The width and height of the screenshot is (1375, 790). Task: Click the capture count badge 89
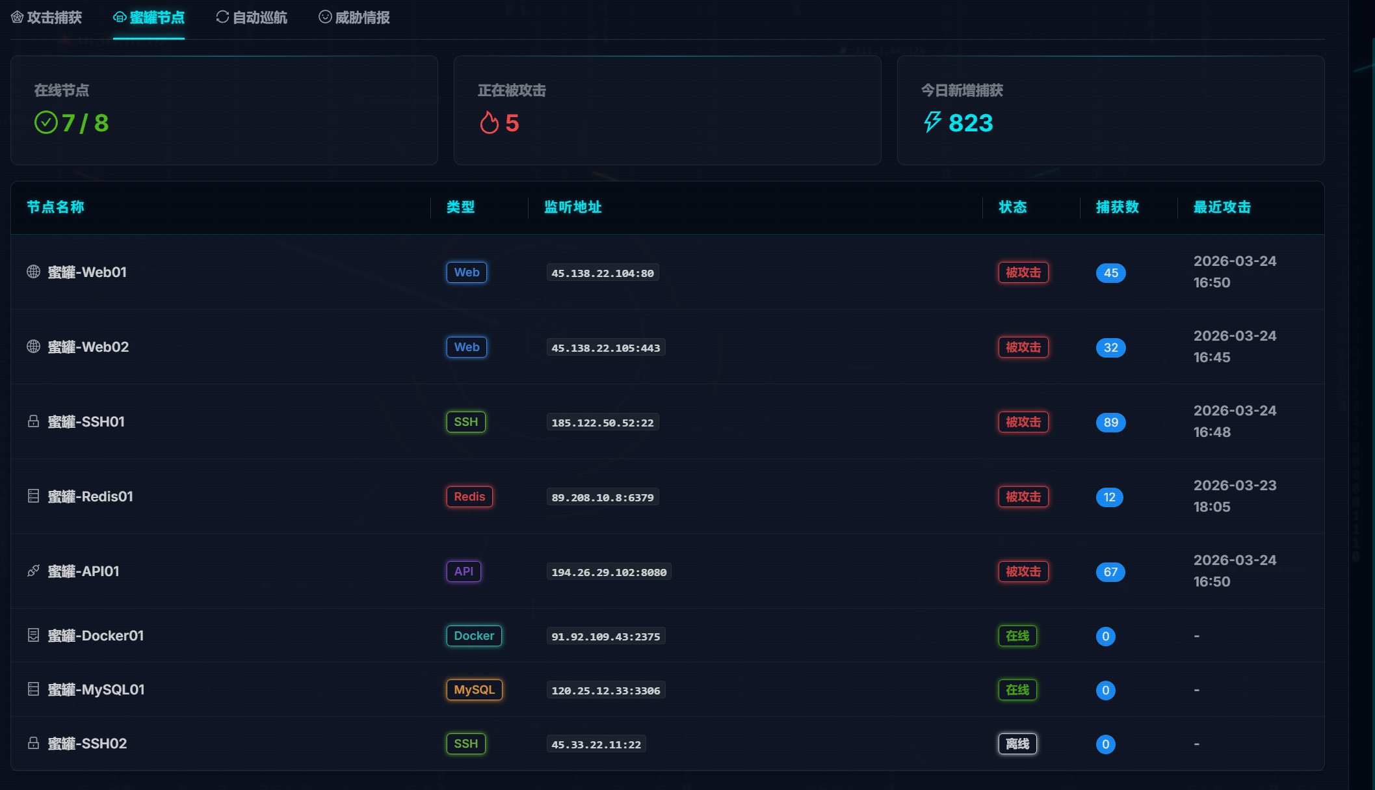[1111, 423]
